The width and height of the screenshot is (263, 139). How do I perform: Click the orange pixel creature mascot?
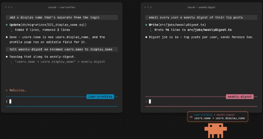(216, 130)
